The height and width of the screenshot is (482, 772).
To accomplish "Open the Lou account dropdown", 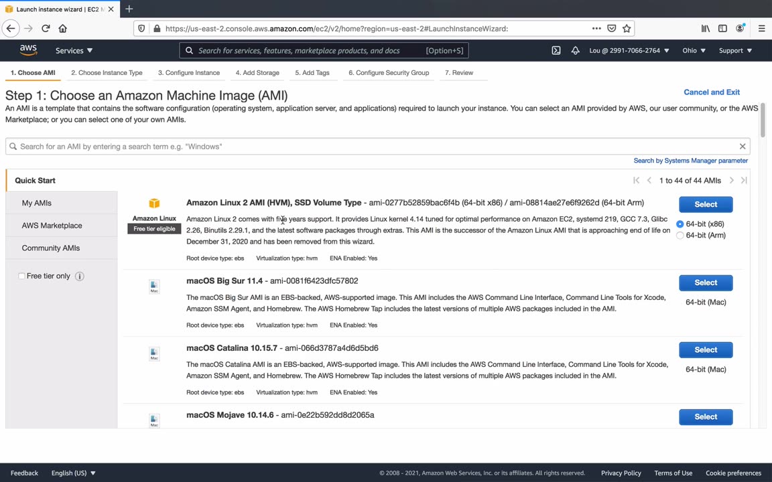I will (629, 50).
